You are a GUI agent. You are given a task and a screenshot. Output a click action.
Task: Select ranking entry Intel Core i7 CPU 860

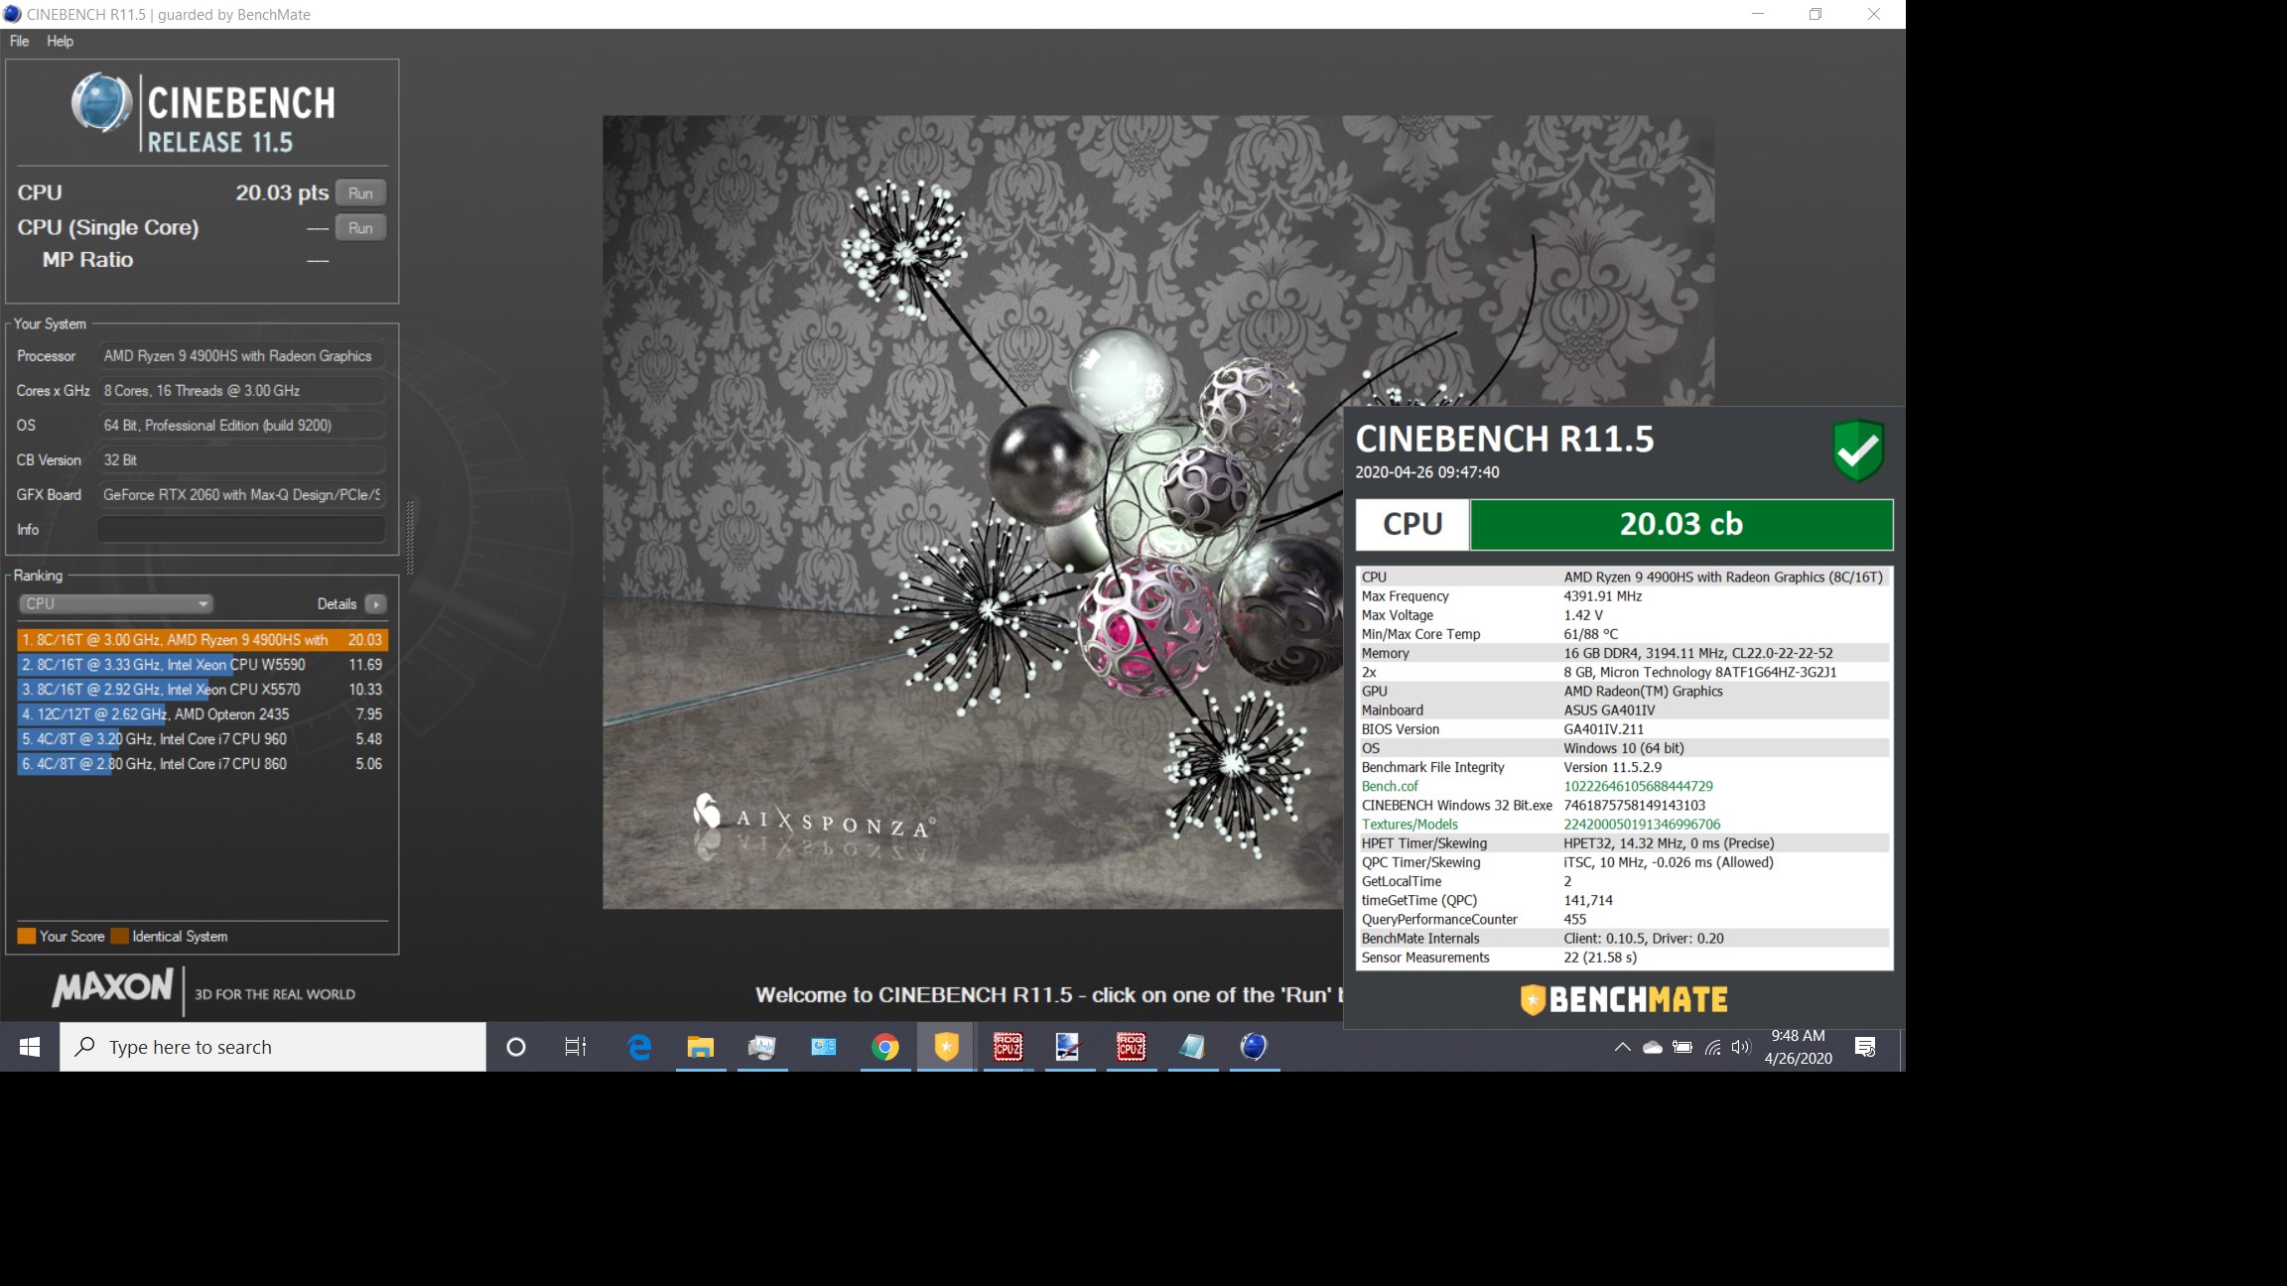202,764
